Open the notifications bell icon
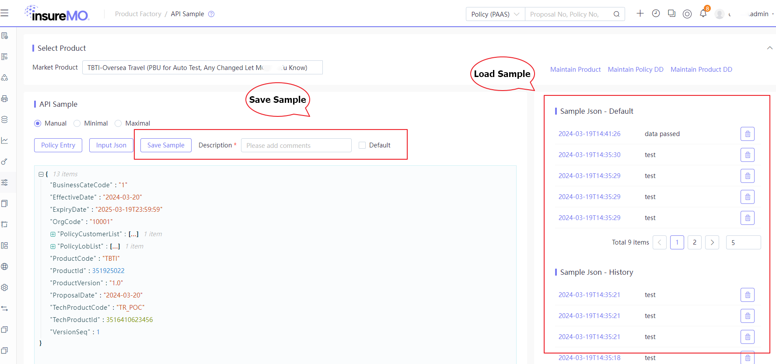This screenshot has height=364, width=776. pos(703,14)
